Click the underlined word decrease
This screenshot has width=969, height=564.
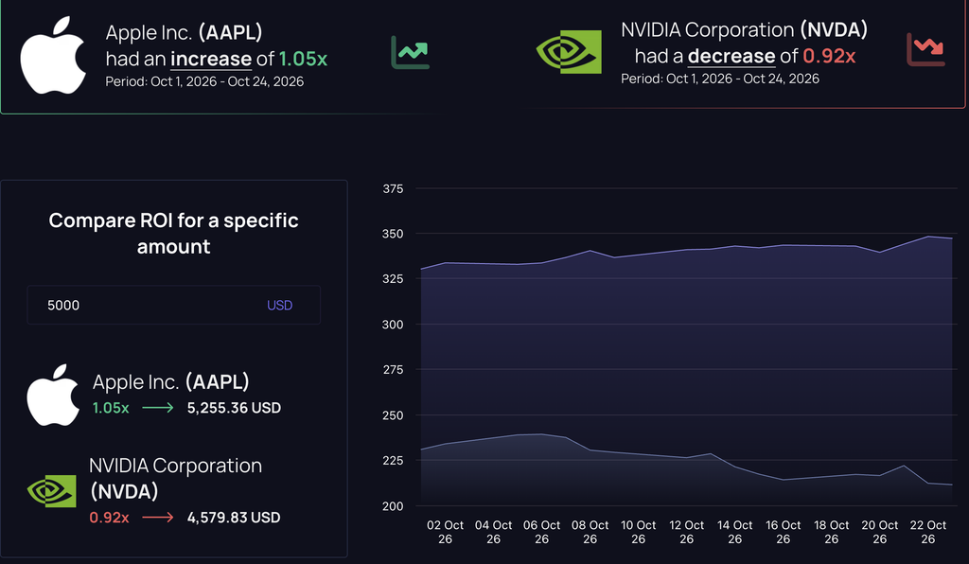(731, 56)
